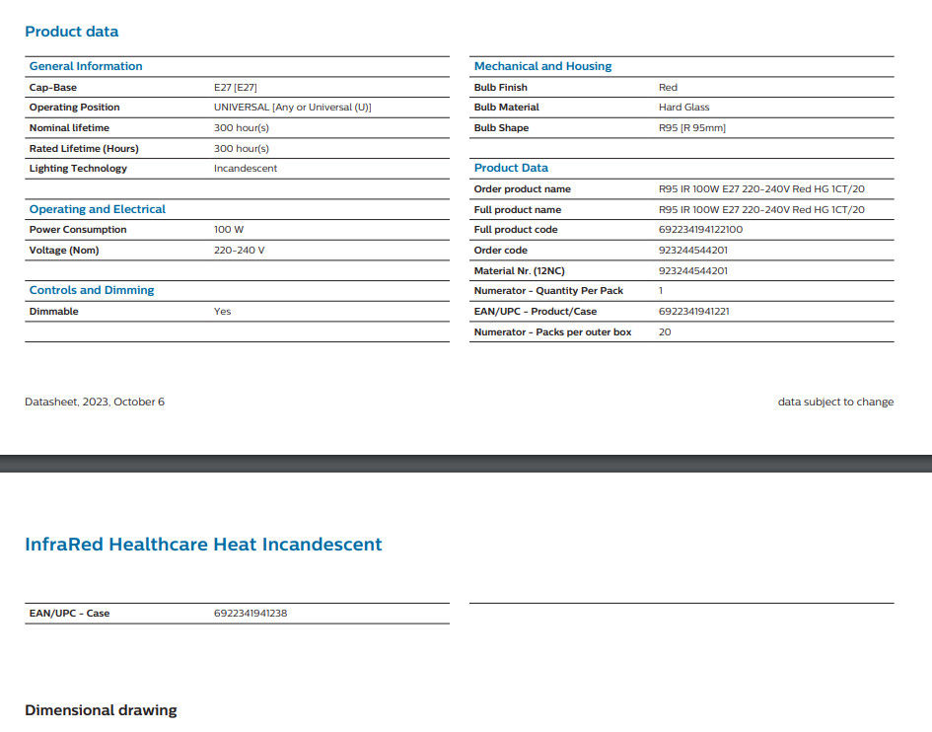932x732 pixels.
Task: Click the EAN/UPC Case number 6922341941238
Action: pyautogui.click(x=251, y=614)
